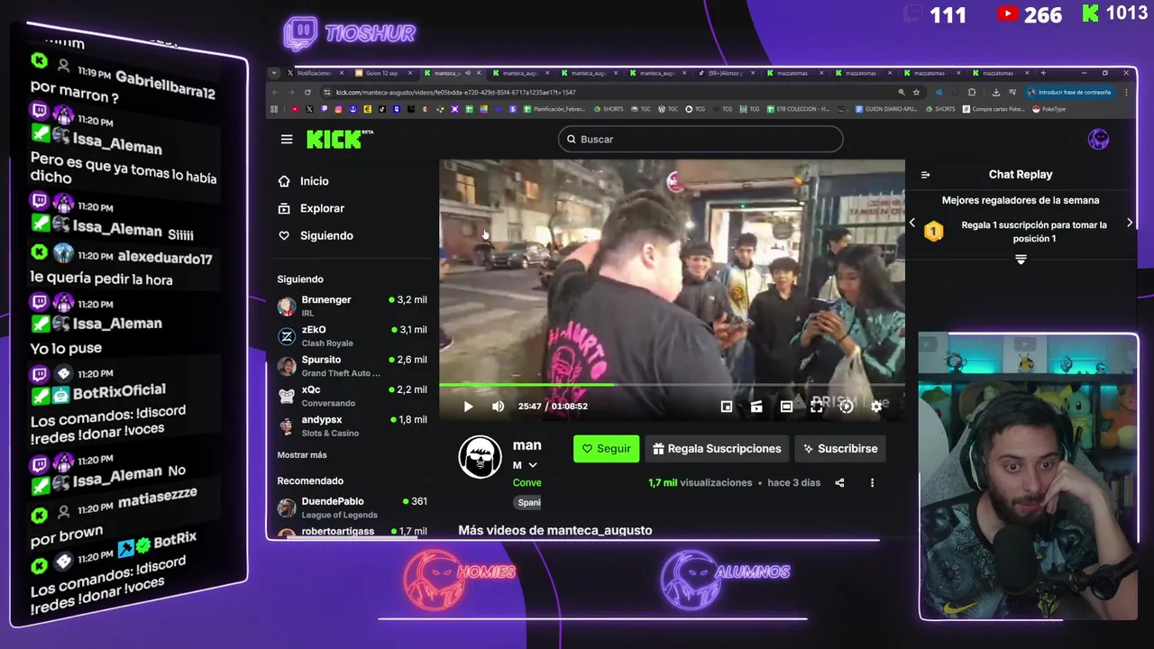Toggle theater mode in the video player

click(786, 407)
